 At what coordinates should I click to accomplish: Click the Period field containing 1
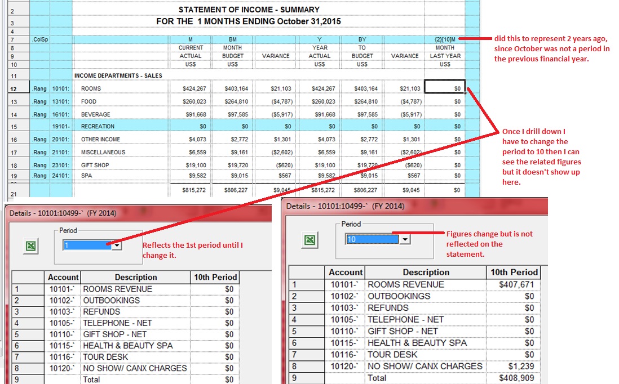click(x=86, y=245)
